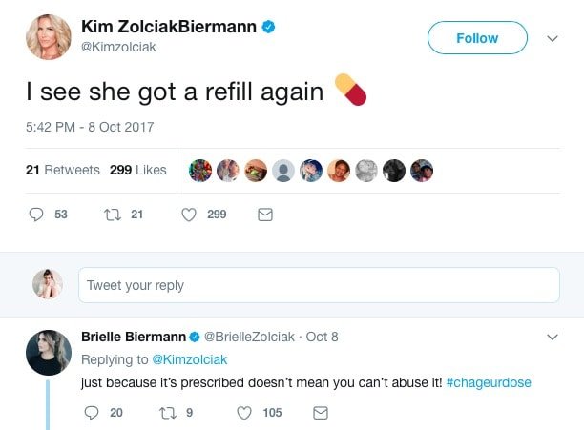Viewport: 584px width, 430px height.
Task: Click the reply icon on Kim's tweet
Action: [37, 215]
